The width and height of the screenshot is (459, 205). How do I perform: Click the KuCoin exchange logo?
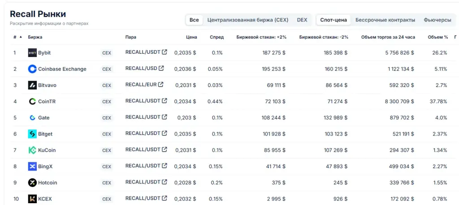click(x=32, y=150)
